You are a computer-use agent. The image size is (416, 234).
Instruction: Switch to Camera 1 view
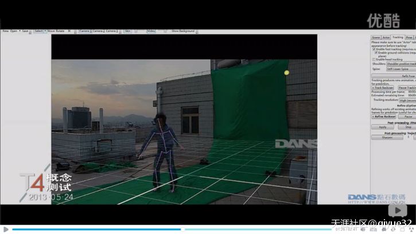point(84,31)
